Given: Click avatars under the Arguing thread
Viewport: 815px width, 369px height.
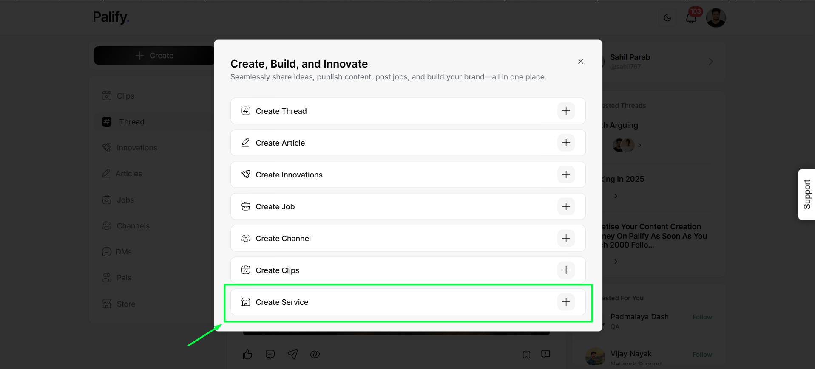Looking at the screenshot, I should [x=623, y=145].
